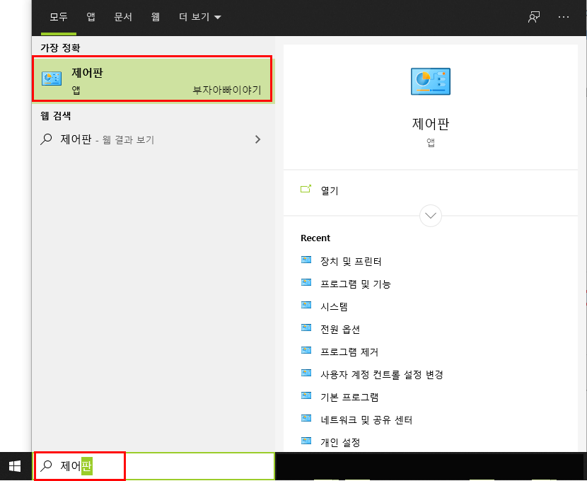Switch to the 앱 tab
587x481 pixels.
[x=91, y=17]
